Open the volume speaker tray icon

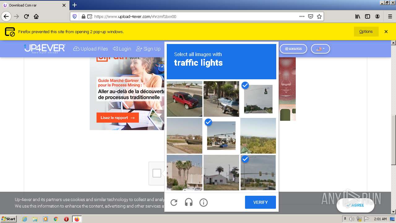[x=352, y=219]
